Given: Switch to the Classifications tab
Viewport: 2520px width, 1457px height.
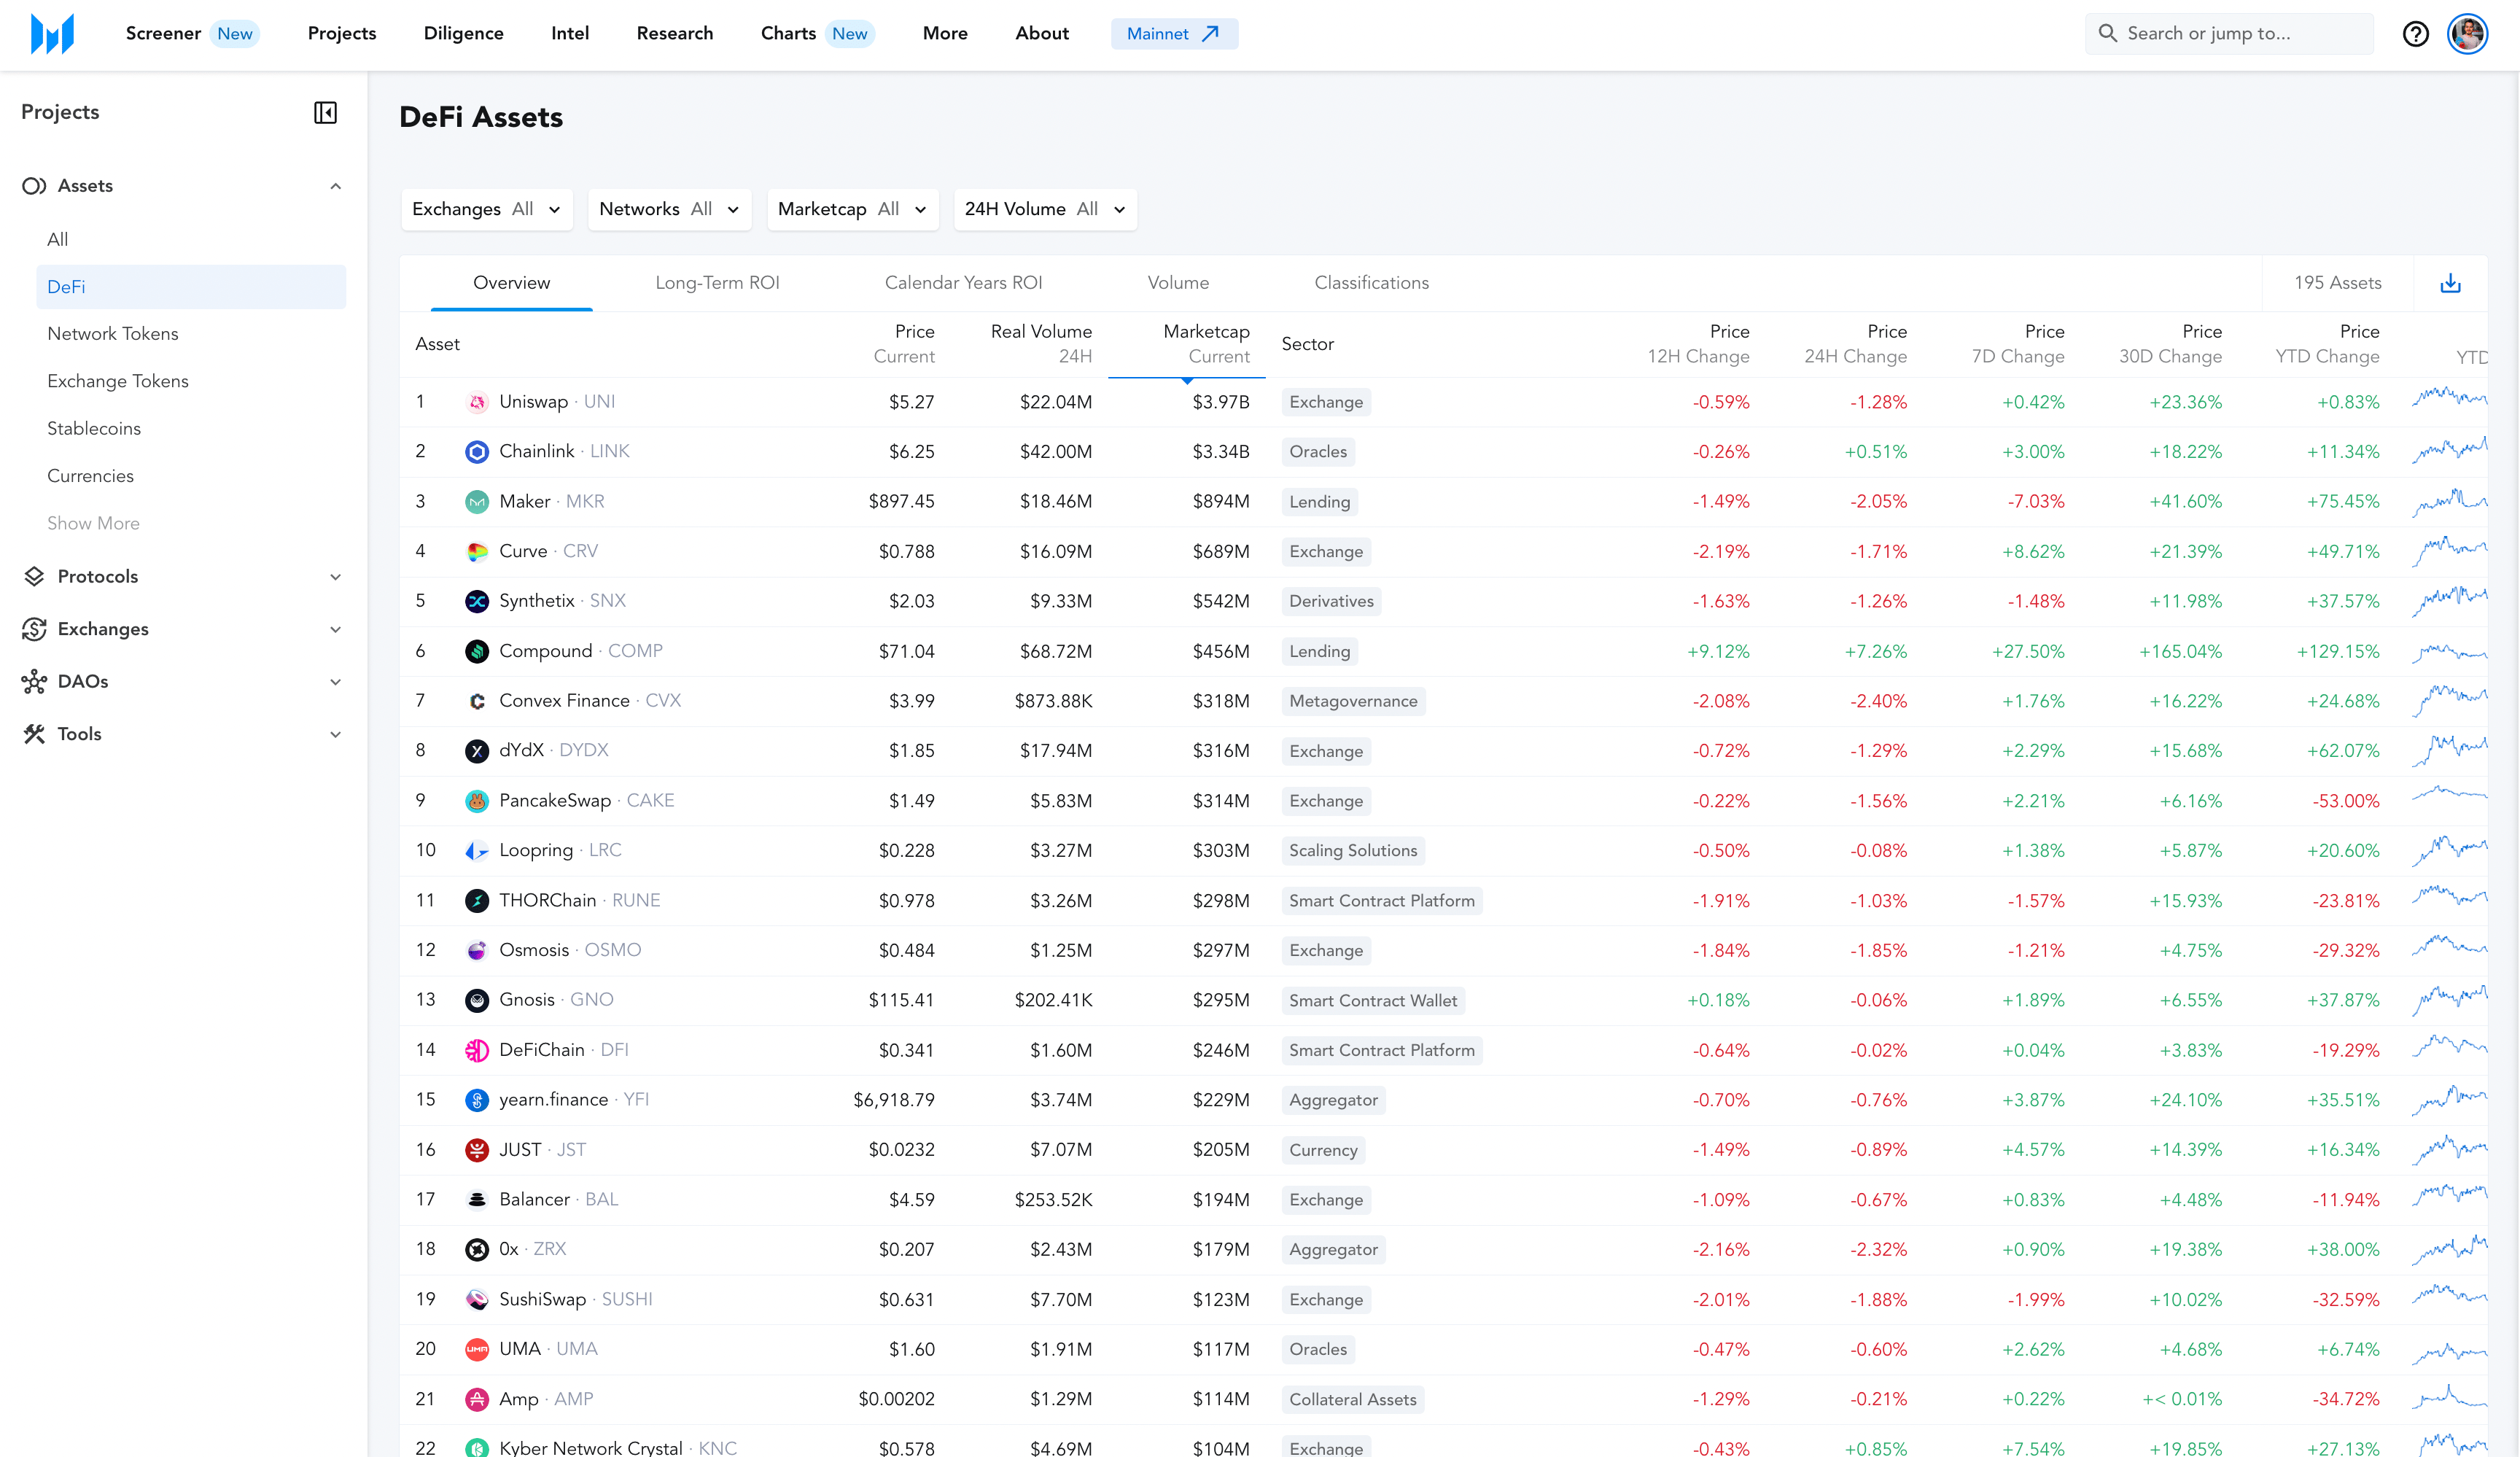Looking at the screenshot, I should [x=1371, y=283].
